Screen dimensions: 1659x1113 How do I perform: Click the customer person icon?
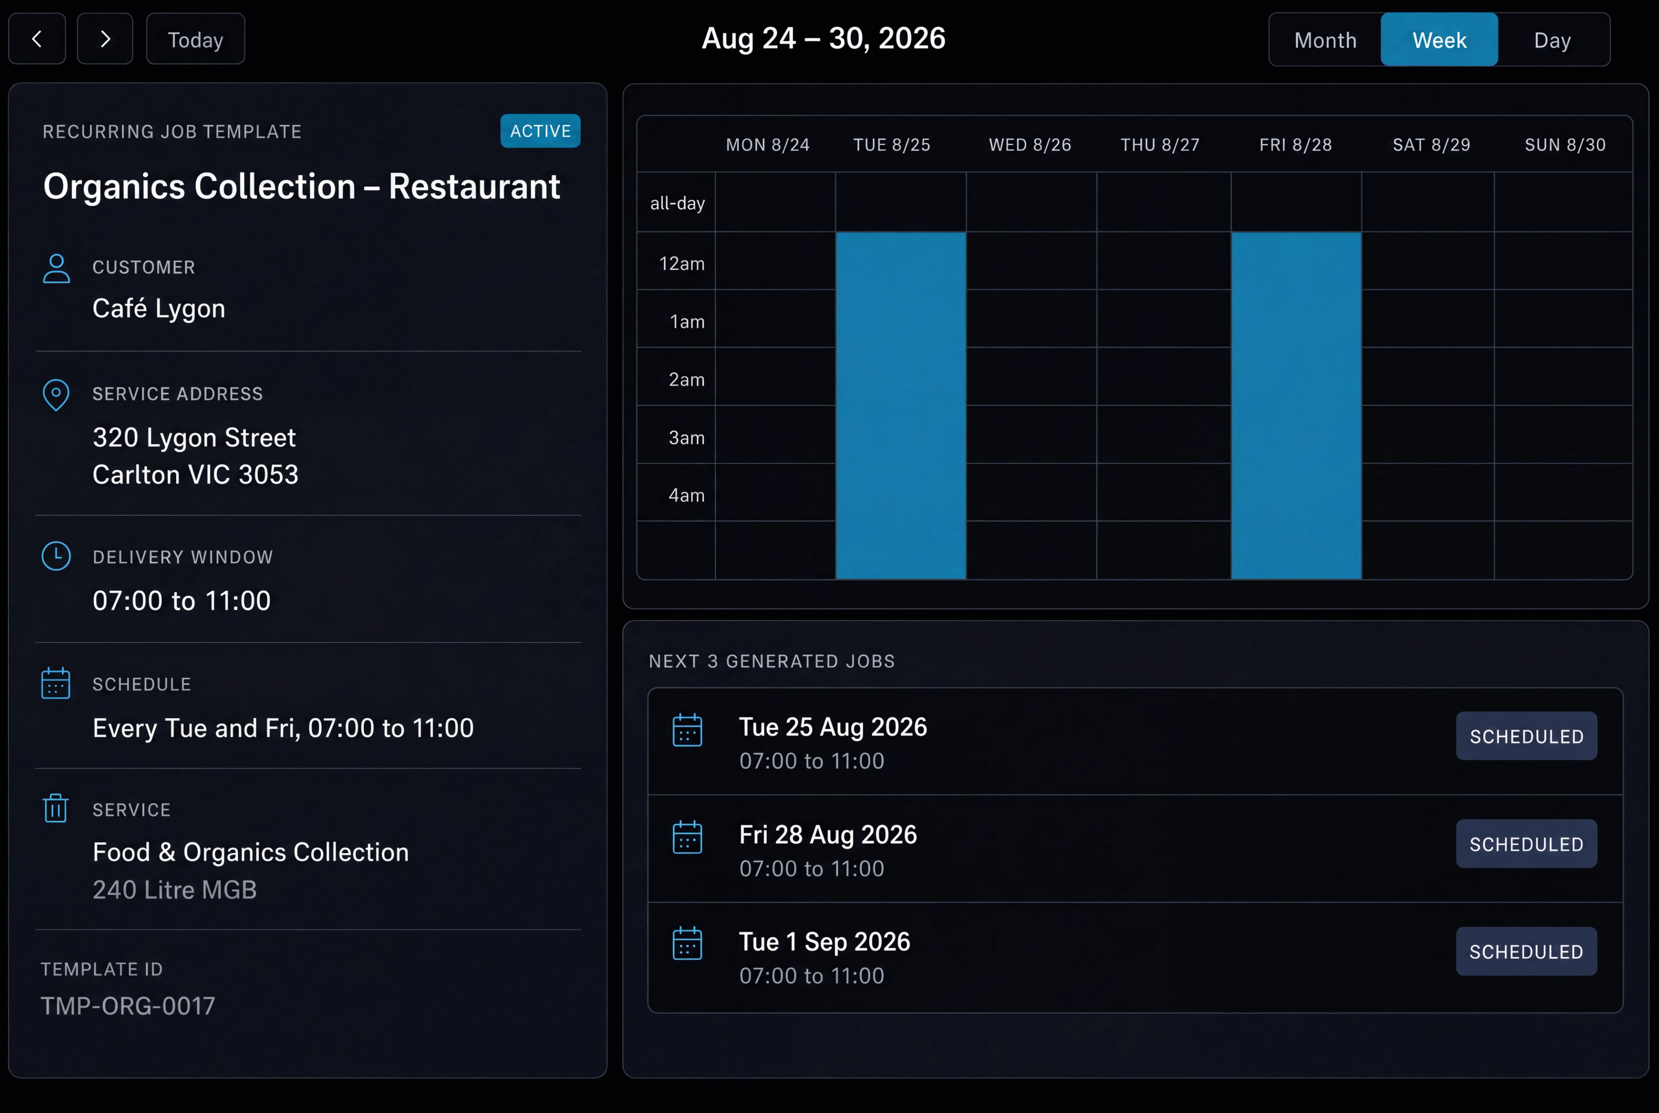point(56,269)
